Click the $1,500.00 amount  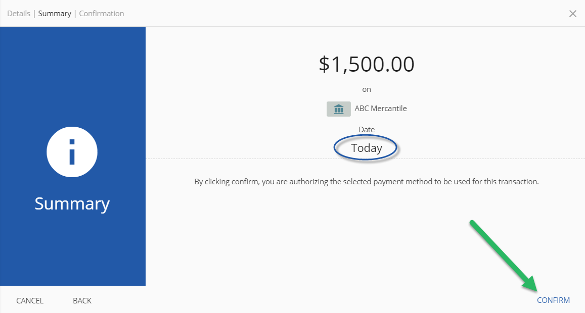coord(367,65)
